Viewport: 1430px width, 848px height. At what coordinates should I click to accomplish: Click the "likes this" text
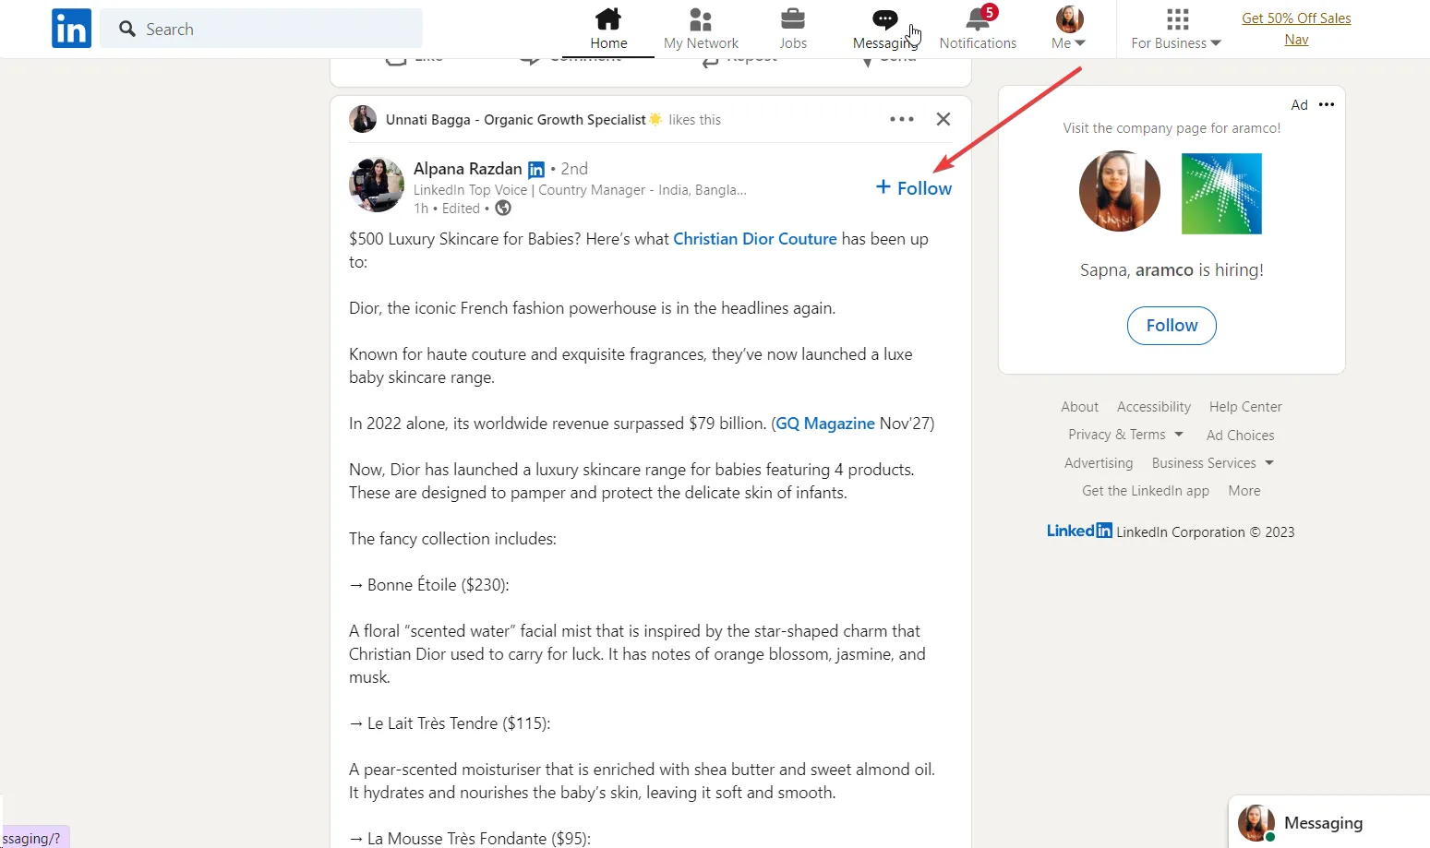pyautogui.click(x=694, y=120)
